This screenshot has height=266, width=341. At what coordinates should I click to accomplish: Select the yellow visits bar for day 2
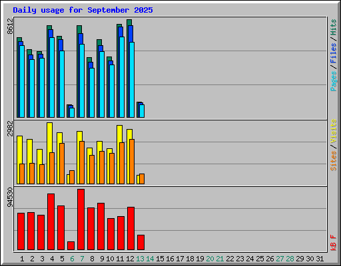pyautogui.click(x=29, y=151)
